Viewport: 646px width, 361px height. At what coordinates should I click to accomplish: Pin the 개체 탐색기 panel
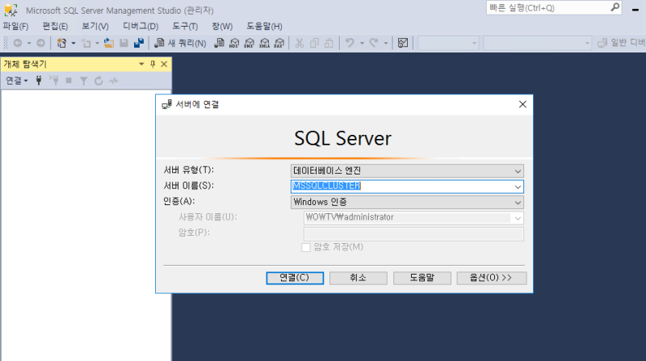(153, 64)
